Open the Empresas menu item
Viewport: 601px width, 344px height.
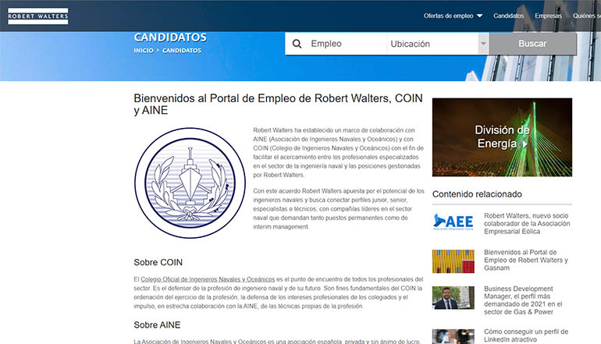(x=548, y=16)
